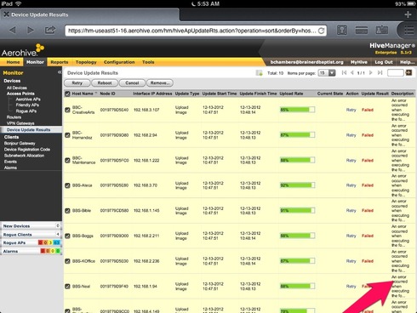Open the Home tab
Viewport: 417px width, 313px height.
click(13, 62)
